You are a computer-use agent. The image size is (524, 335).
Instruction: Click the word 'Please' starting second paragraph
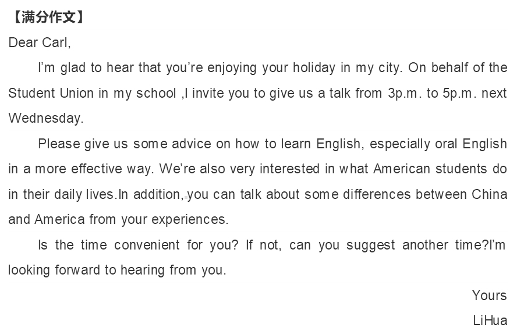pos(59,144)
